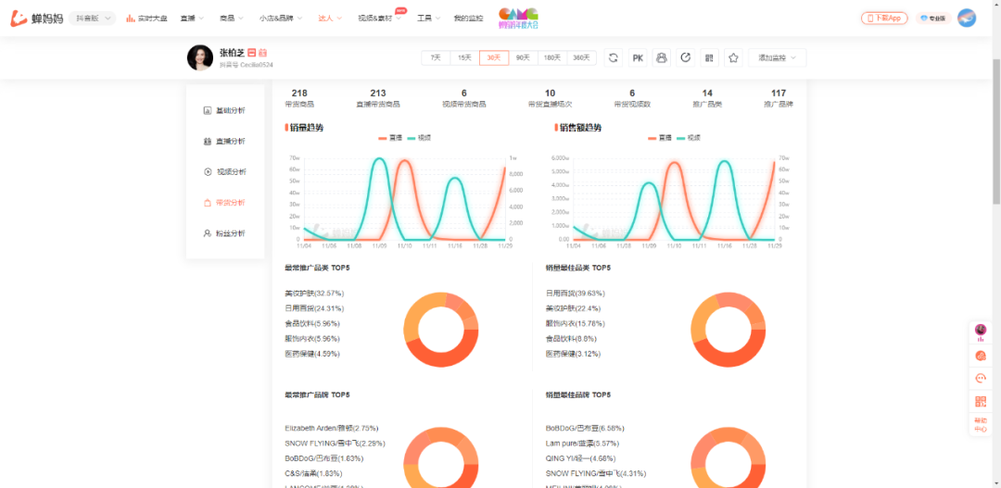The width and height of the screenshot is (1001, 488).
Task: Click Lam pure/蓝漂(5.57%) brand entry
Action: (x=580, y=444)
